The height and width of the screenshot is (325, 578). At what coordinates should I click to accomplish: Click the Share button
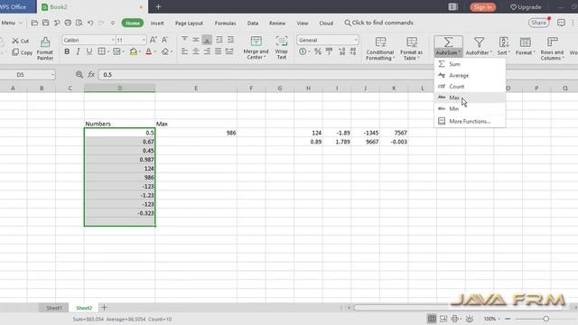point(538,23)
